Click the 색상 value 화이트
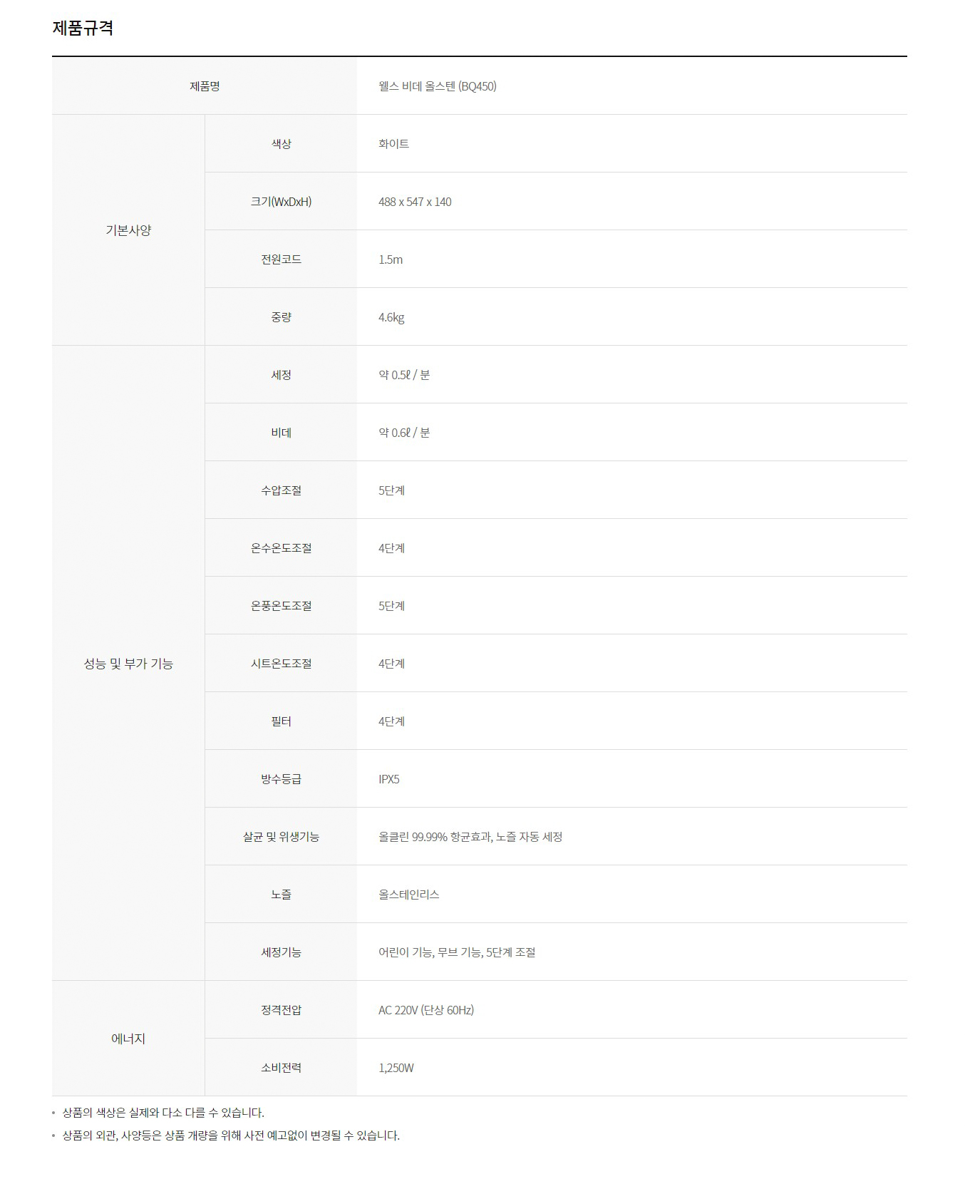Image resolution: width=965 pixels, height=1179 pixels. (394, 144)
